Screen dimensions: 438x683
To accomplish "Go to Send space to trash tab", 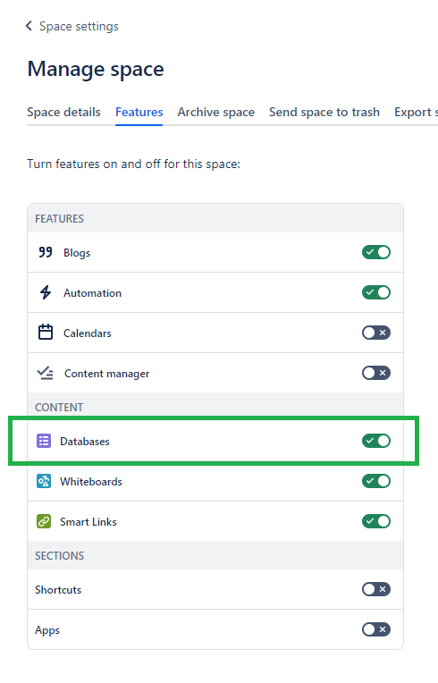I will [x=324, y=112].
